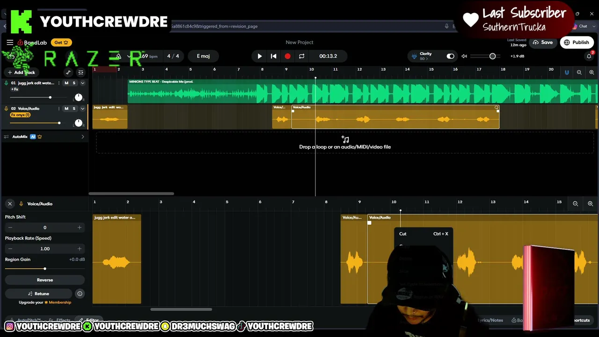Adjust the Region Gain slider
599x337 pixels.
tap(45, 269)
